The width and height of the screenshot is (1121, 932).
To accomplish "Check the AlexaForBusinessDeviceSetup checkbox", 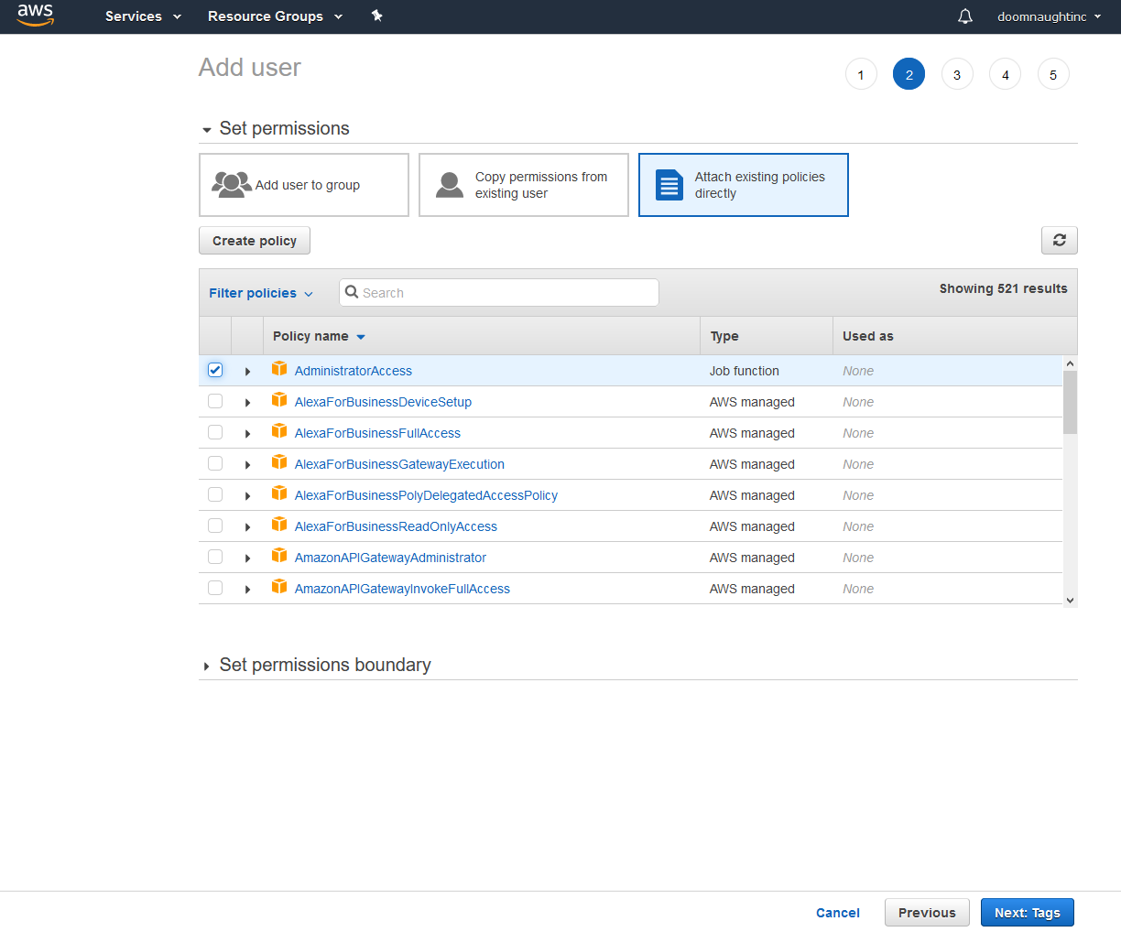I will 215,401.
